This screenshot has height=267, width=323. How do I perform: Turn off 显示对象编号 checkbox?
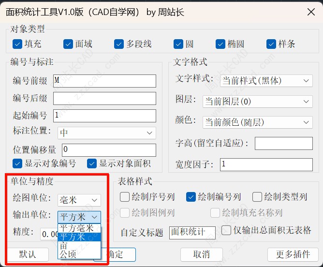[18, 163]
